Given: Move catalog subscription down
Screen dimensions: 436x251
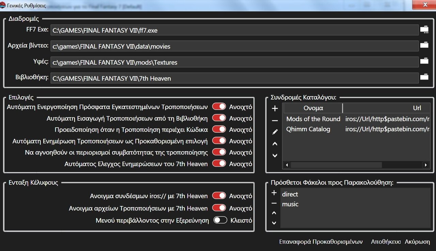Looking at the screenshot, I should click(275, 156).
